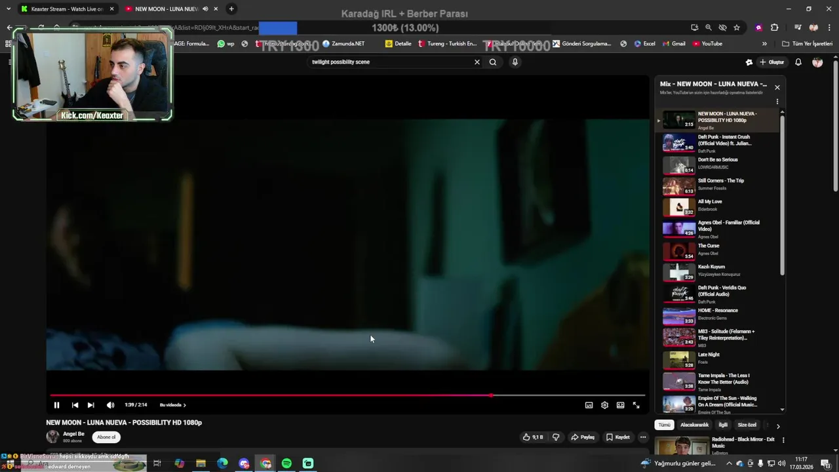The height and width of the screenshot is (472, 839).
Task: Select the İlgili filter chip
Action: click(x=723, y=425)
